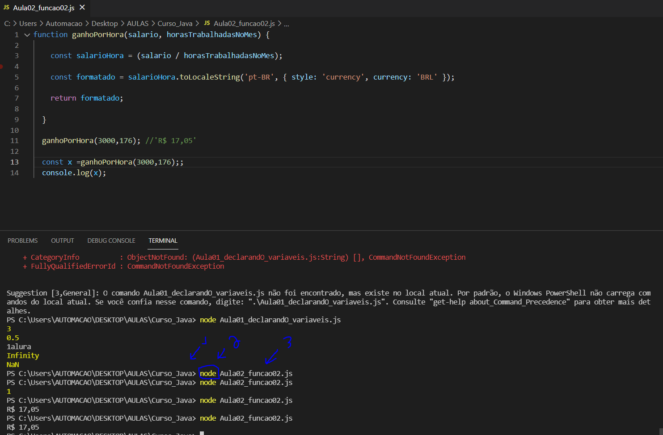Open the AULAS breadcrumb segment
The image size is (663, 435).
click(x=138, y=24)
